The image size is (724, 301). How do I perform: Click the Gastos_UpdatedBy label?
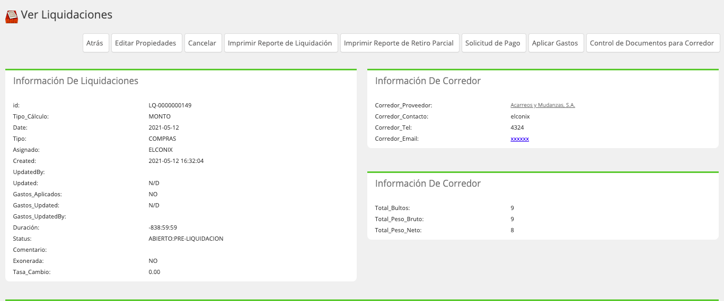tap(39, 216)
